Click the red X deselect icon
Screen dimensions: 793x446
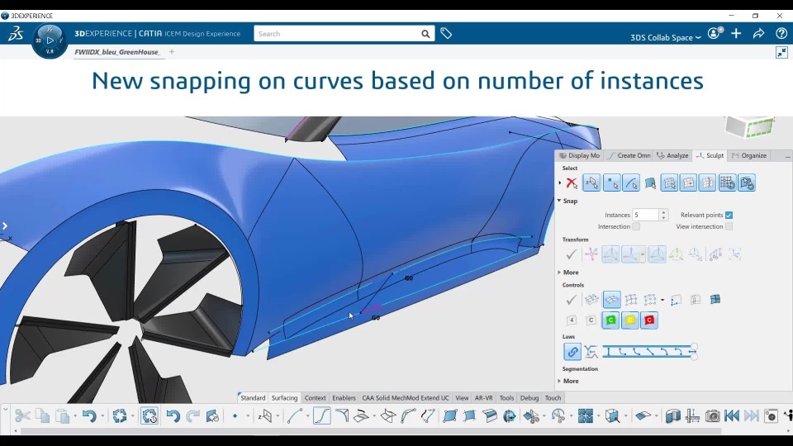[571, 183]
